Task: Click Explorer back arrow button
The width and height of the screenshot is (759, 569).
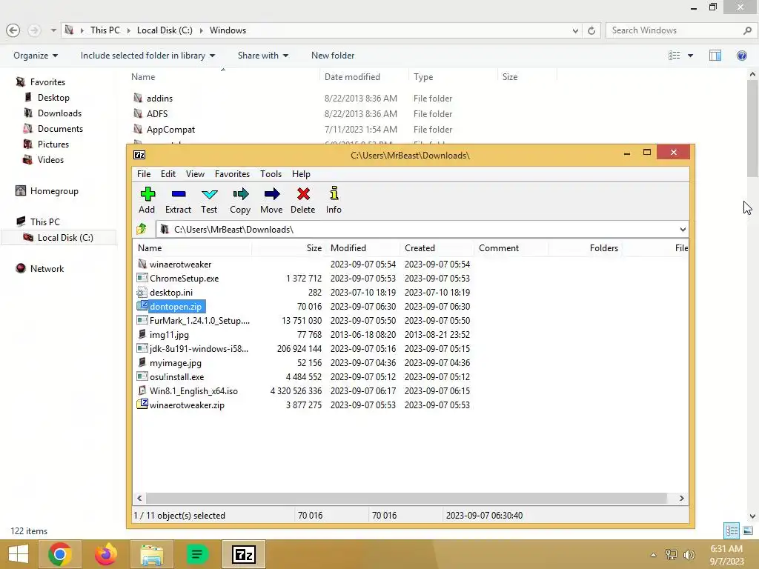Action: (13, 30)
